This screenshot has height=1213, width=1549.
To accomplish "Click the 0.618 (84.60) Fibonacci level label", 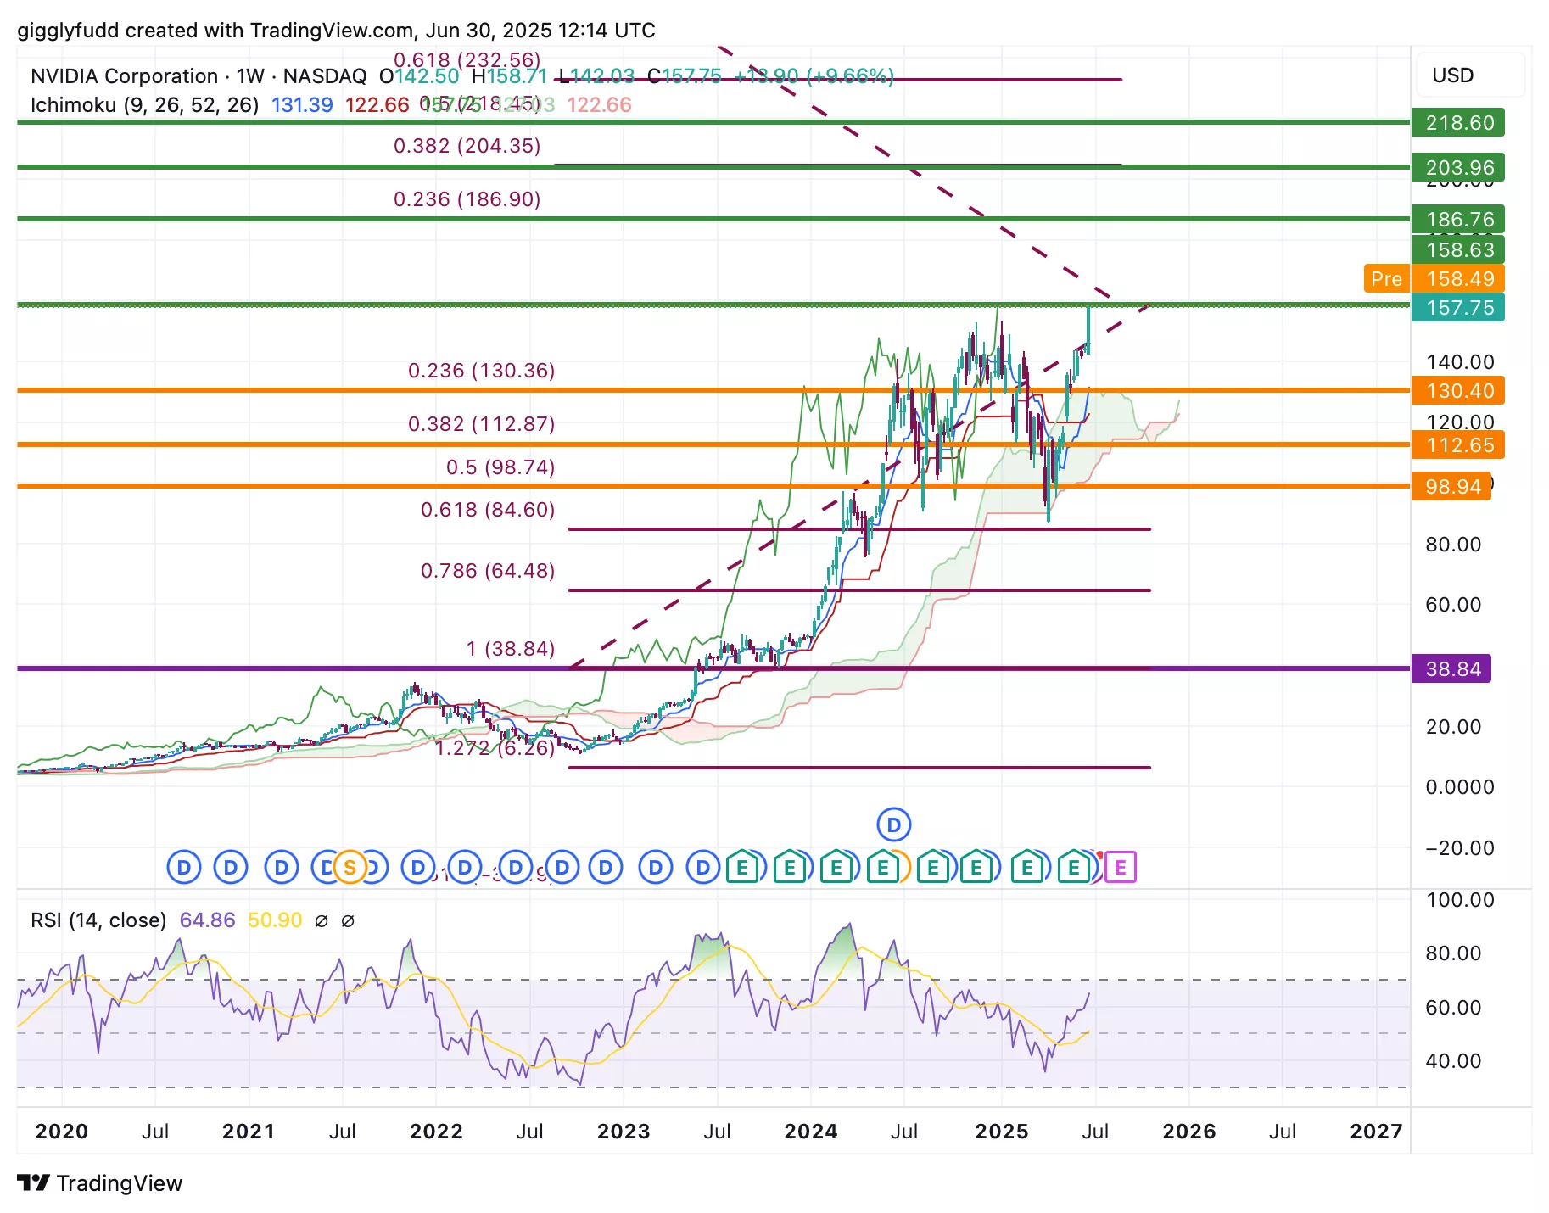I will click(x=488, y=510).
